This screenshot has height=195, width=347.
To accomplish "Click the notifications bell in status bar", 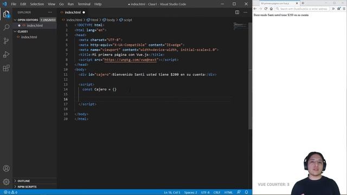I will click(246, 192).
